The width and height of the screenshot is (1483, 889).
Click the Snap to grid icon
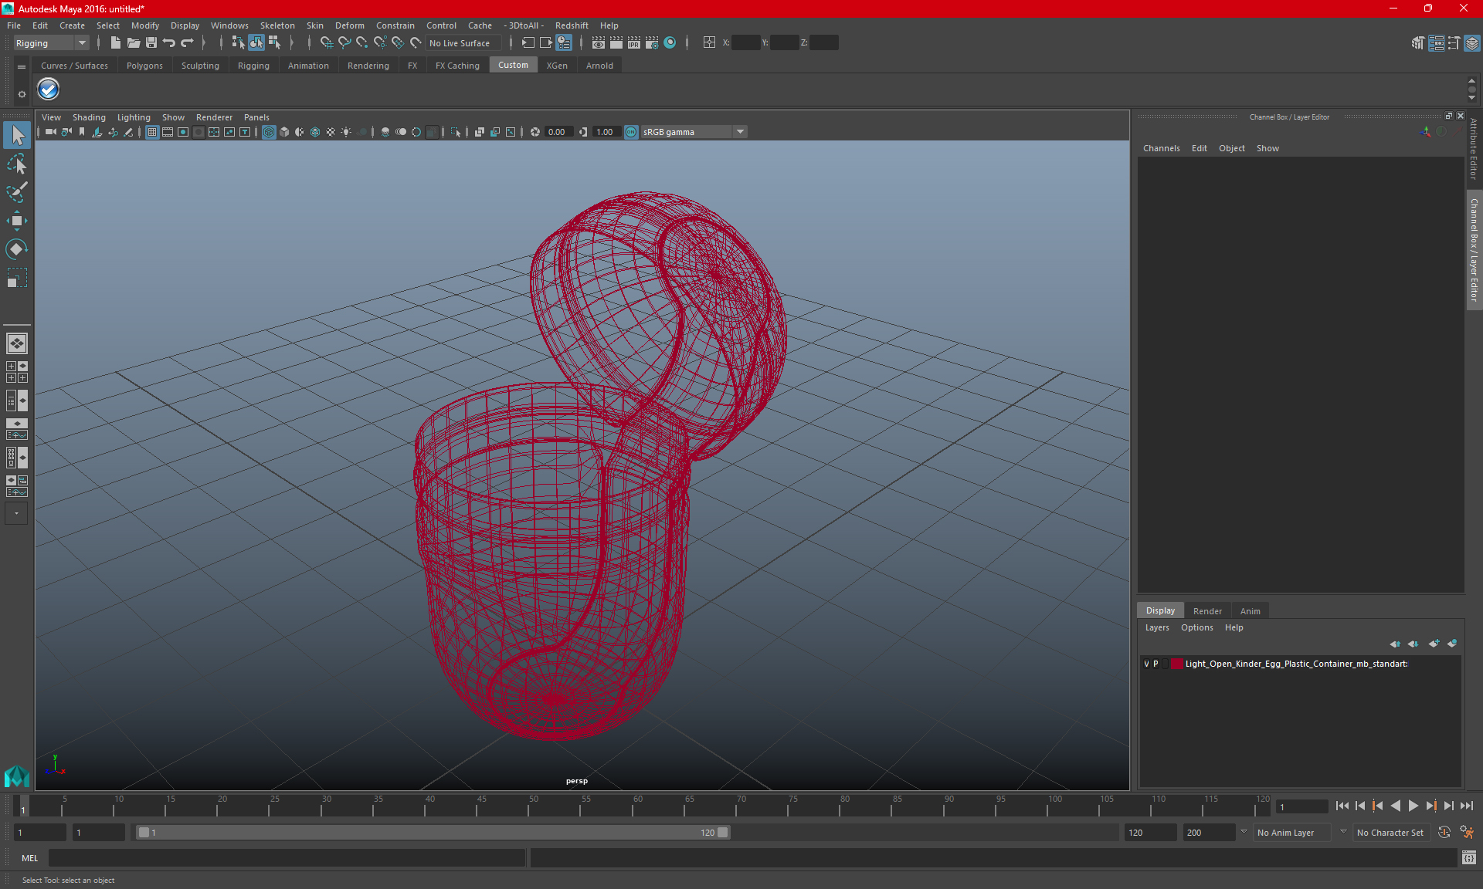(325, 42)
